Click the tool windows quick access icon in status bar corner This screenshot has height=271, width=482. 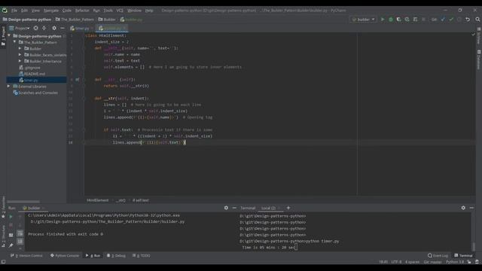point(3,262)
